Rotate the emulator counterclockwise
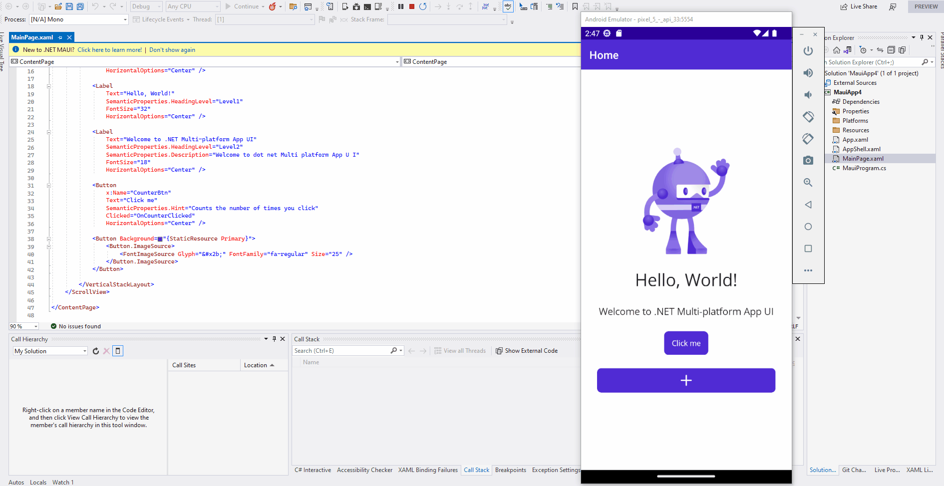This screenshot has width=944, height=486. pyautogui.click(x=809, y=117)
